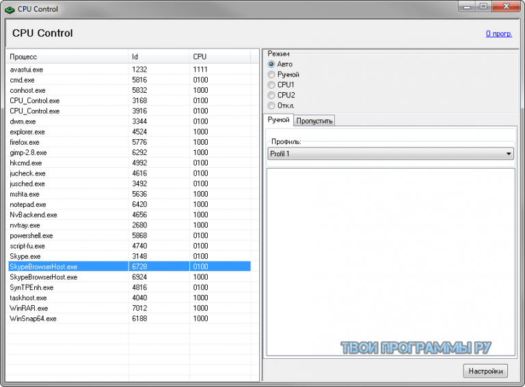
Task: Click the CPU Control title bar app icon
Action: pos(10,10)
